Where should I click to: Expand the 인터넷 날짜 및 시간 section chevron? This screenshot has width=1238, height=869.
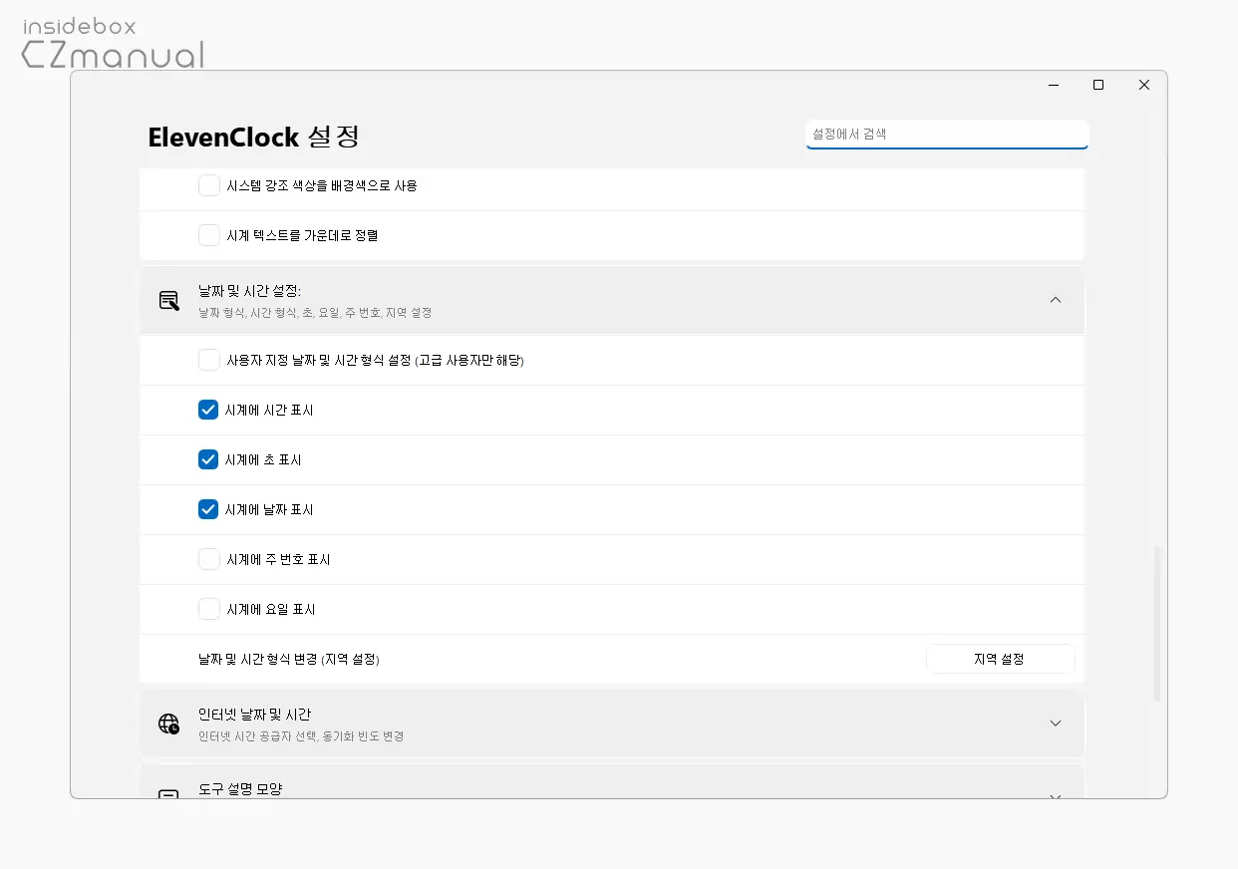point(1056,724)
